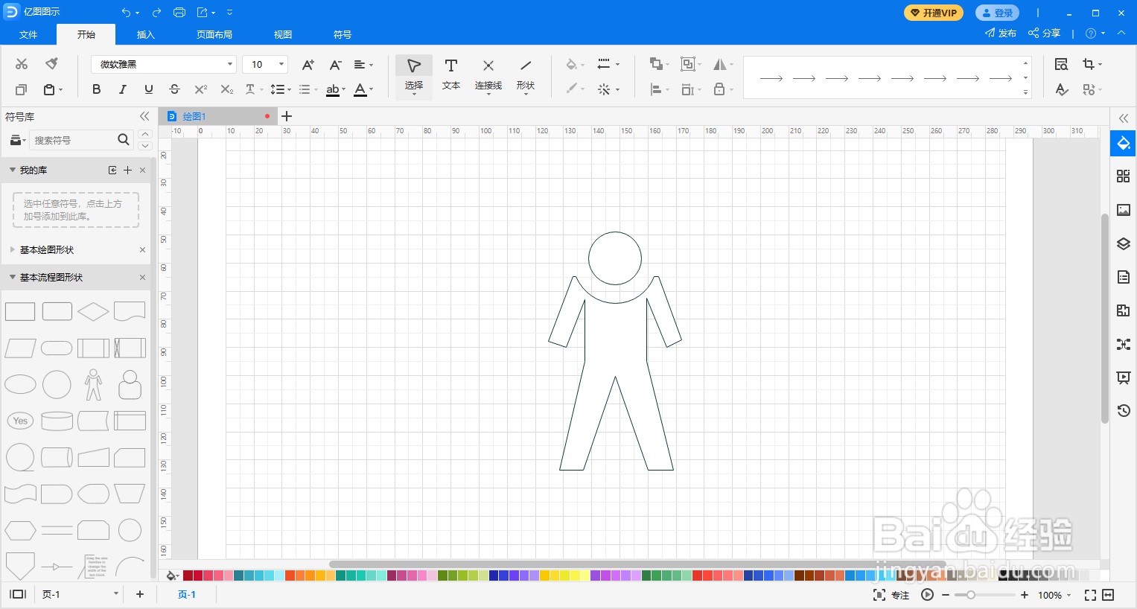Image resolution: width=1137 pixels, height=609 pixels.
Task: Click in the 搜索符号 search field
Action: (73, 140)
